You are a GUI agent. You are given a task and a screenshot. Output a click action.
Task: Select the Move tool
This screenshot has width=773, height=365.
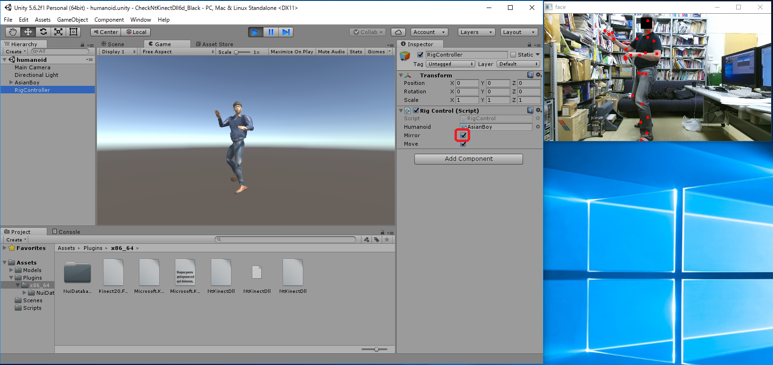pos(28,32)
